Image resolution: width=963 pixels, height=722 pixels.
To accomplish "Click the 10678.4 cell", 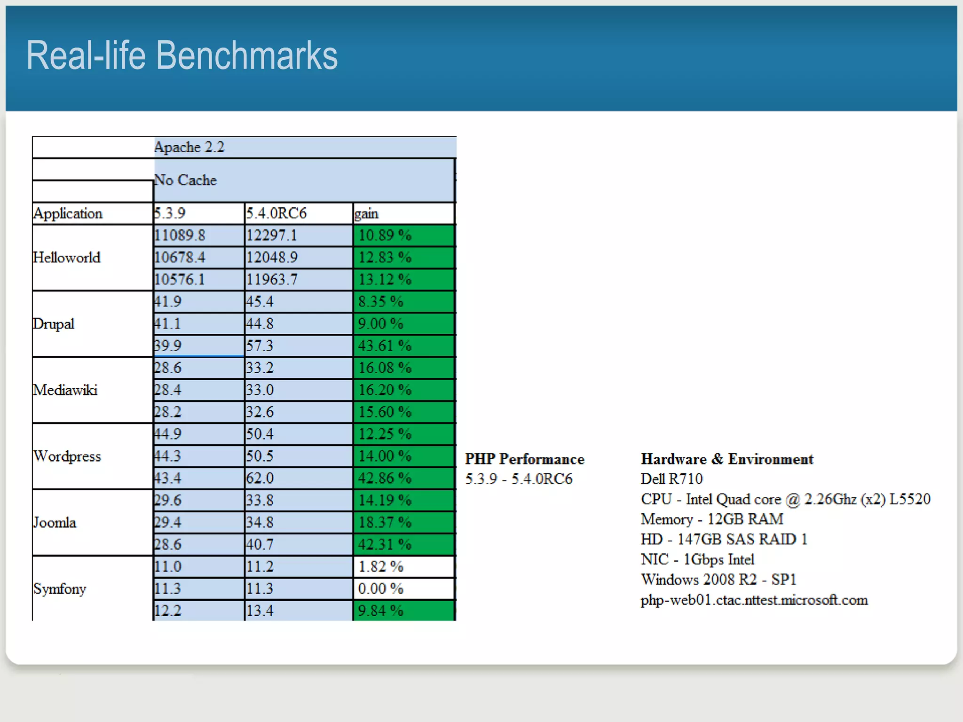I will coord(199,258).
